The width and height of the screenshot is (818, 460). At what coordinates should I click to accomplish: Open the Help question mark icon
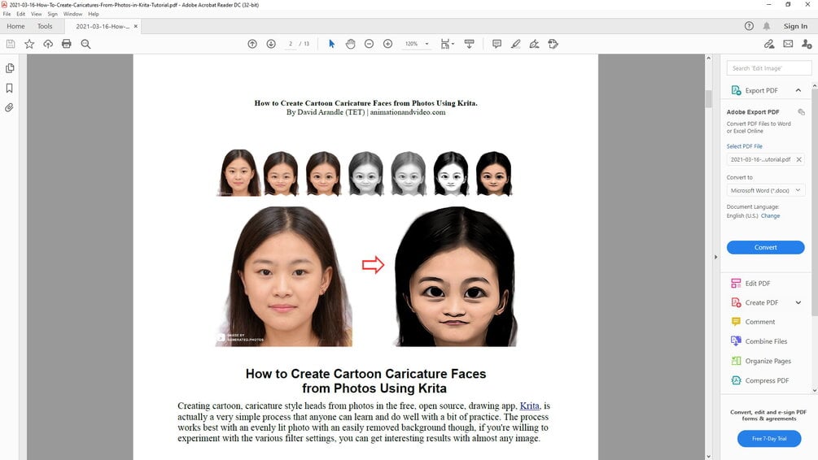[x=749, y=26]
